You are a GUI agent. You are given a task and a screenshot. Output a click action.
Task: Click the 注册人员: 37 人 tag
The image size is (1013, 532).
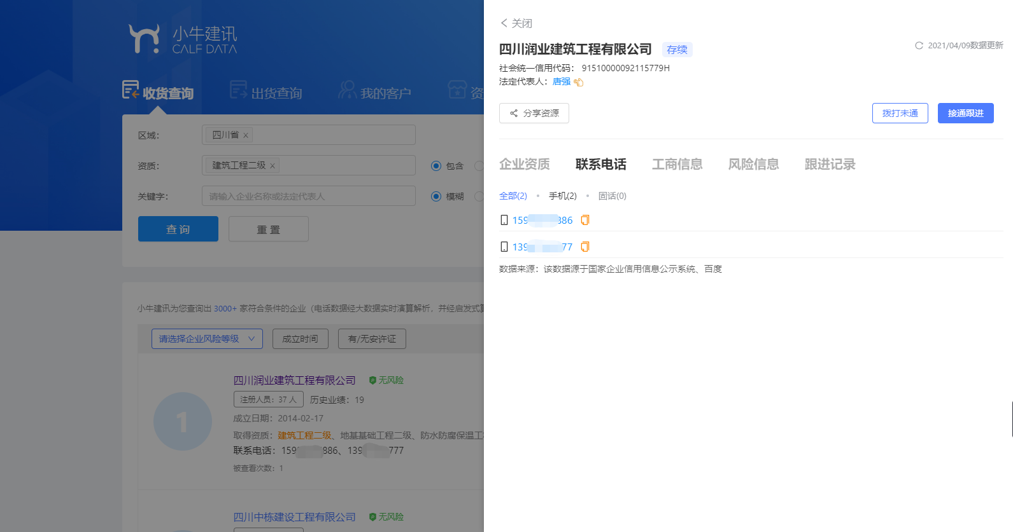coord(268,399)
